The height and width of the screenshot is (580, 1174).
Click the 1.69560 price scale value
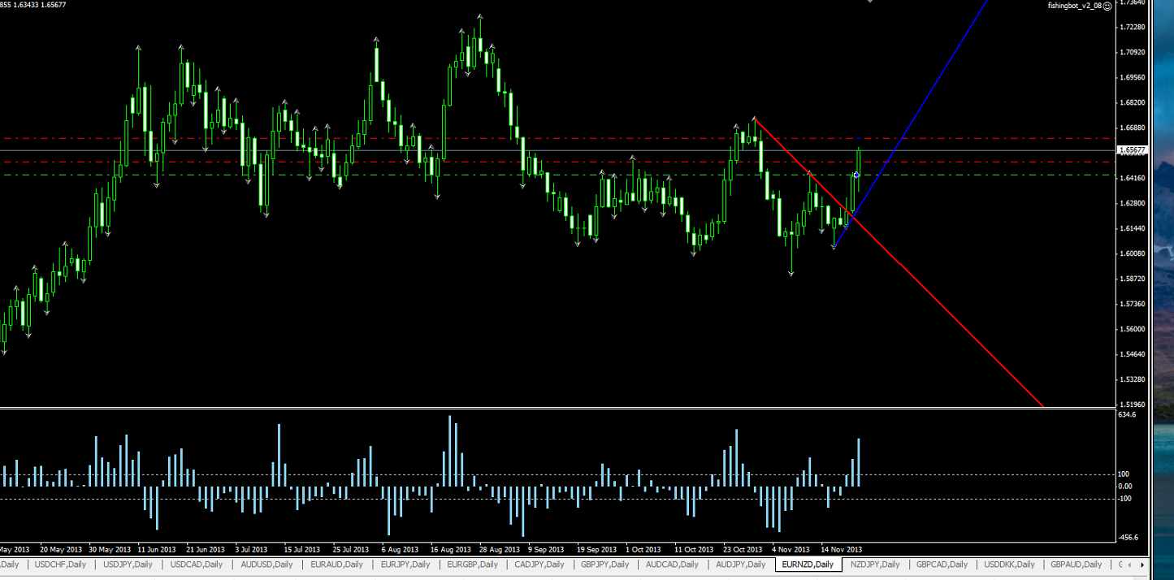click(1133, 77)
